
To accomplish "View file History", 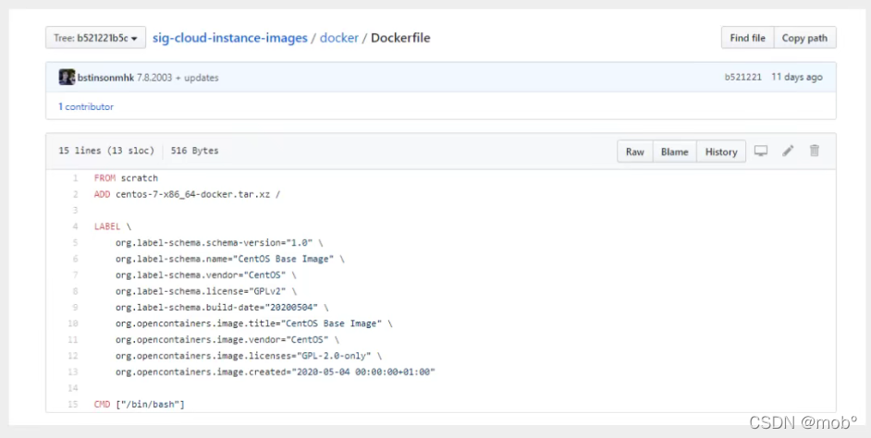I will [721, 152].
